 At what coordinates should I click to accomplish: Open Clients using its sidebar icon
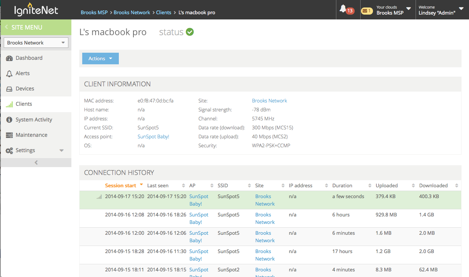[x=9, y=104]
